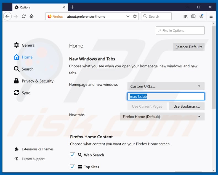Select the General category
218x175 pixels.
tap(25, 45)
